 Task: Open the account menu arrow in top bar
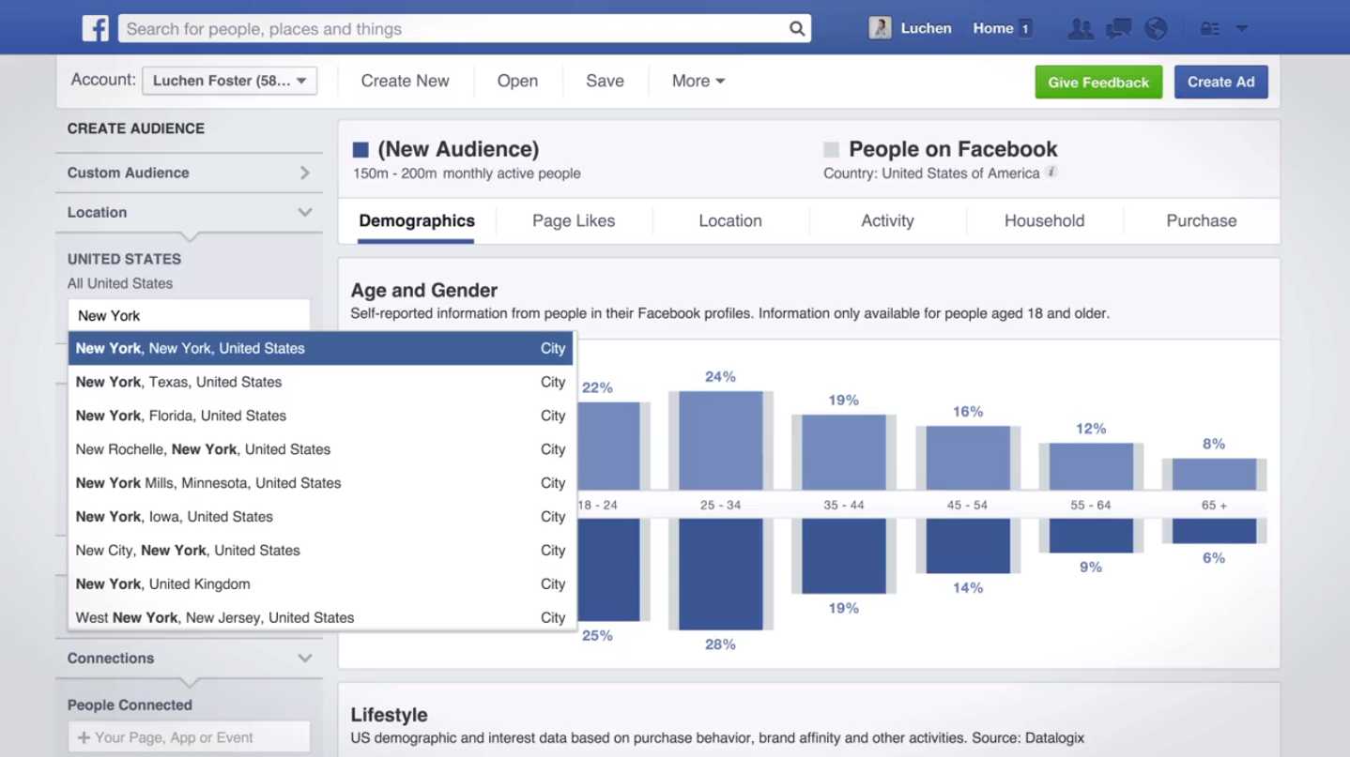pos(1241,29)
